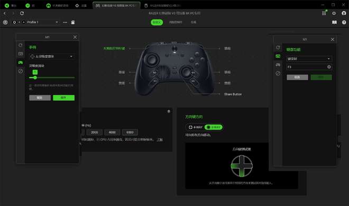Screen dimensions: 349x206
Task: Expand the keyboard function type dropdown in right panel
Action: 309,59
